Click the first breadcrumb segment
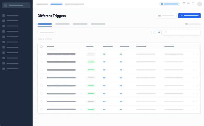The image size is (204, 126). coord(40,39)
